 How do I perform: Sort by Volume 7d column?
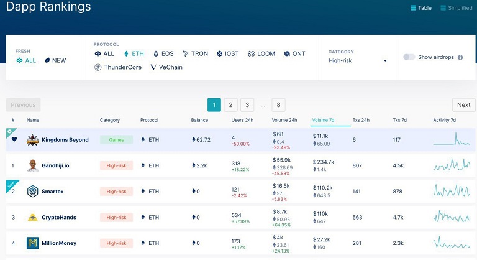[323, 120]
